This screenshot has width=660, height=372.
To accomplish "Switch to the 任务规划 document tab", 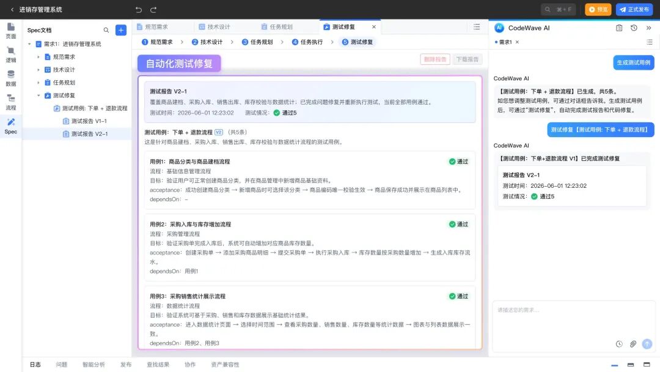I will click(x=277, y=26).
